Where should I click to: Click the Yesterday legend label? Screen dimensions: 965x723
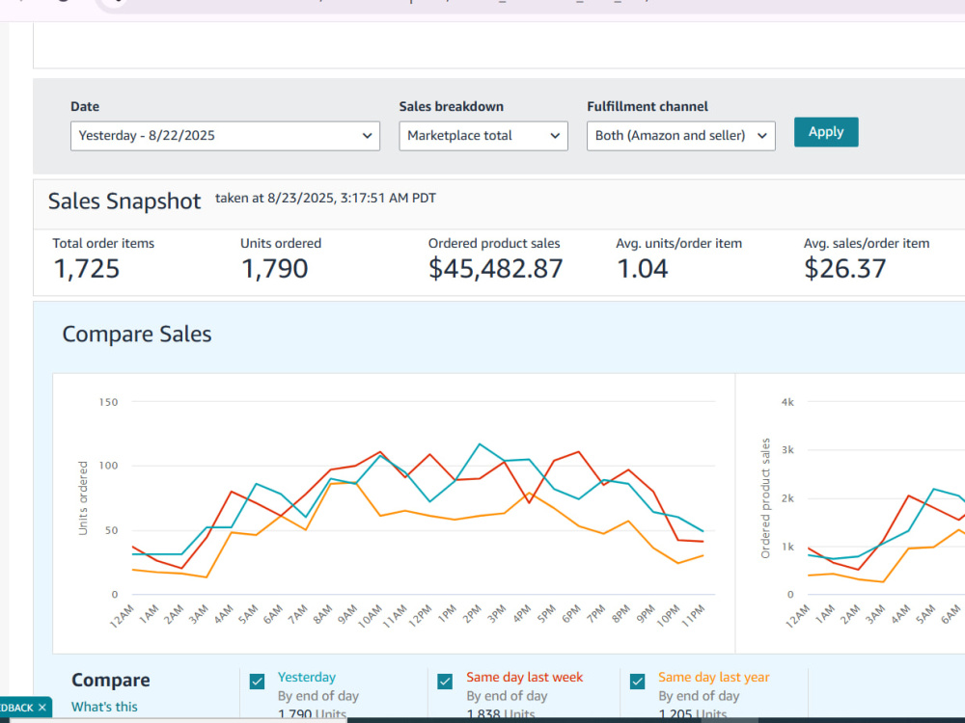307,677
